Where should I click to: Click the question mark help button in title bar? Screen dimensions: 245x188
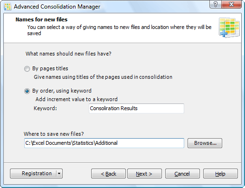click(216, 4)
